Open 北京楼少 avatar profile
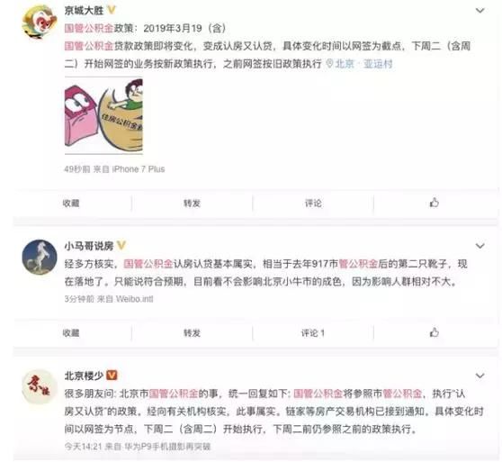Viewport: 502px width, 462px height. pos(39,386)
